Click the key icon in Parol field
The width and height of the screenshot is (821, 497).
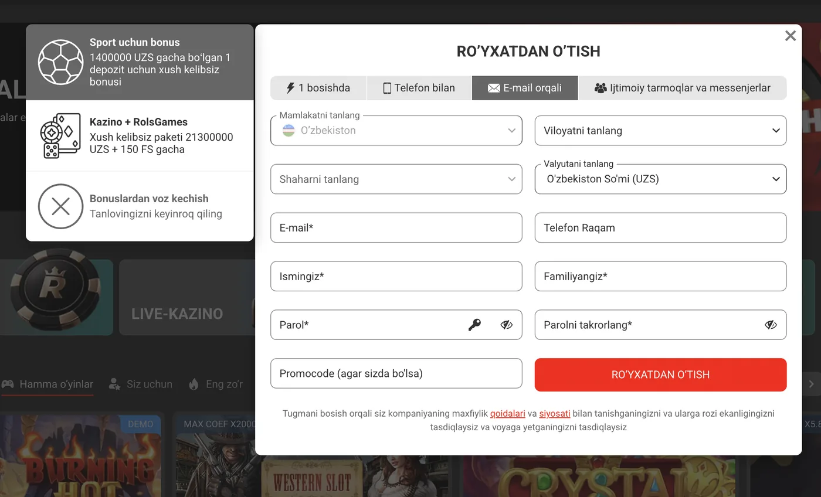click(x=474, y=325)
